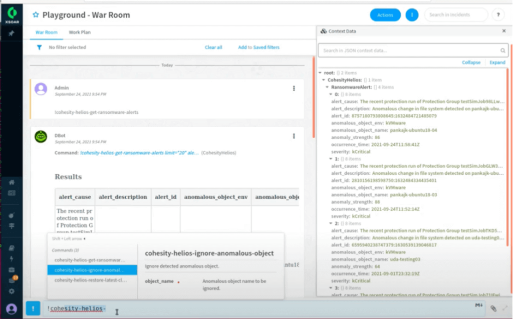Click the Clear all filters link
This screenshot has height=319, width=513.
213,48
